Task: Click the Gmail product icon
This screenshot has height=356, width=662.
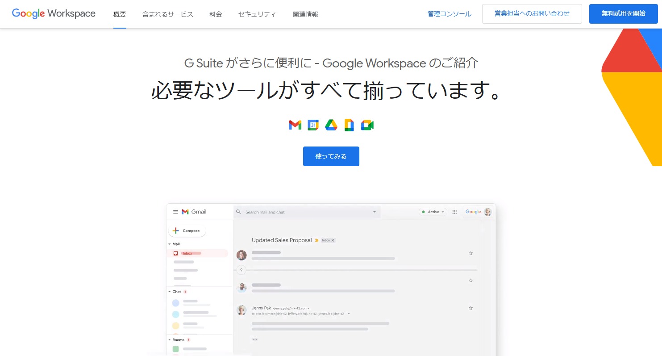Action: (295, 126)
